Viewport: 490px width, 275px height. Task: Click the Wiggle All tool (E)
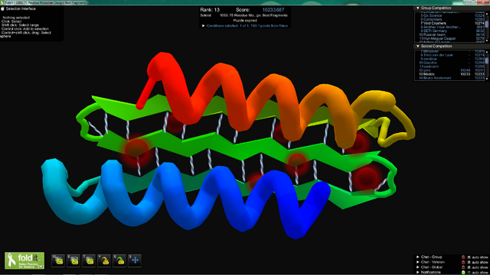(73, 260)
